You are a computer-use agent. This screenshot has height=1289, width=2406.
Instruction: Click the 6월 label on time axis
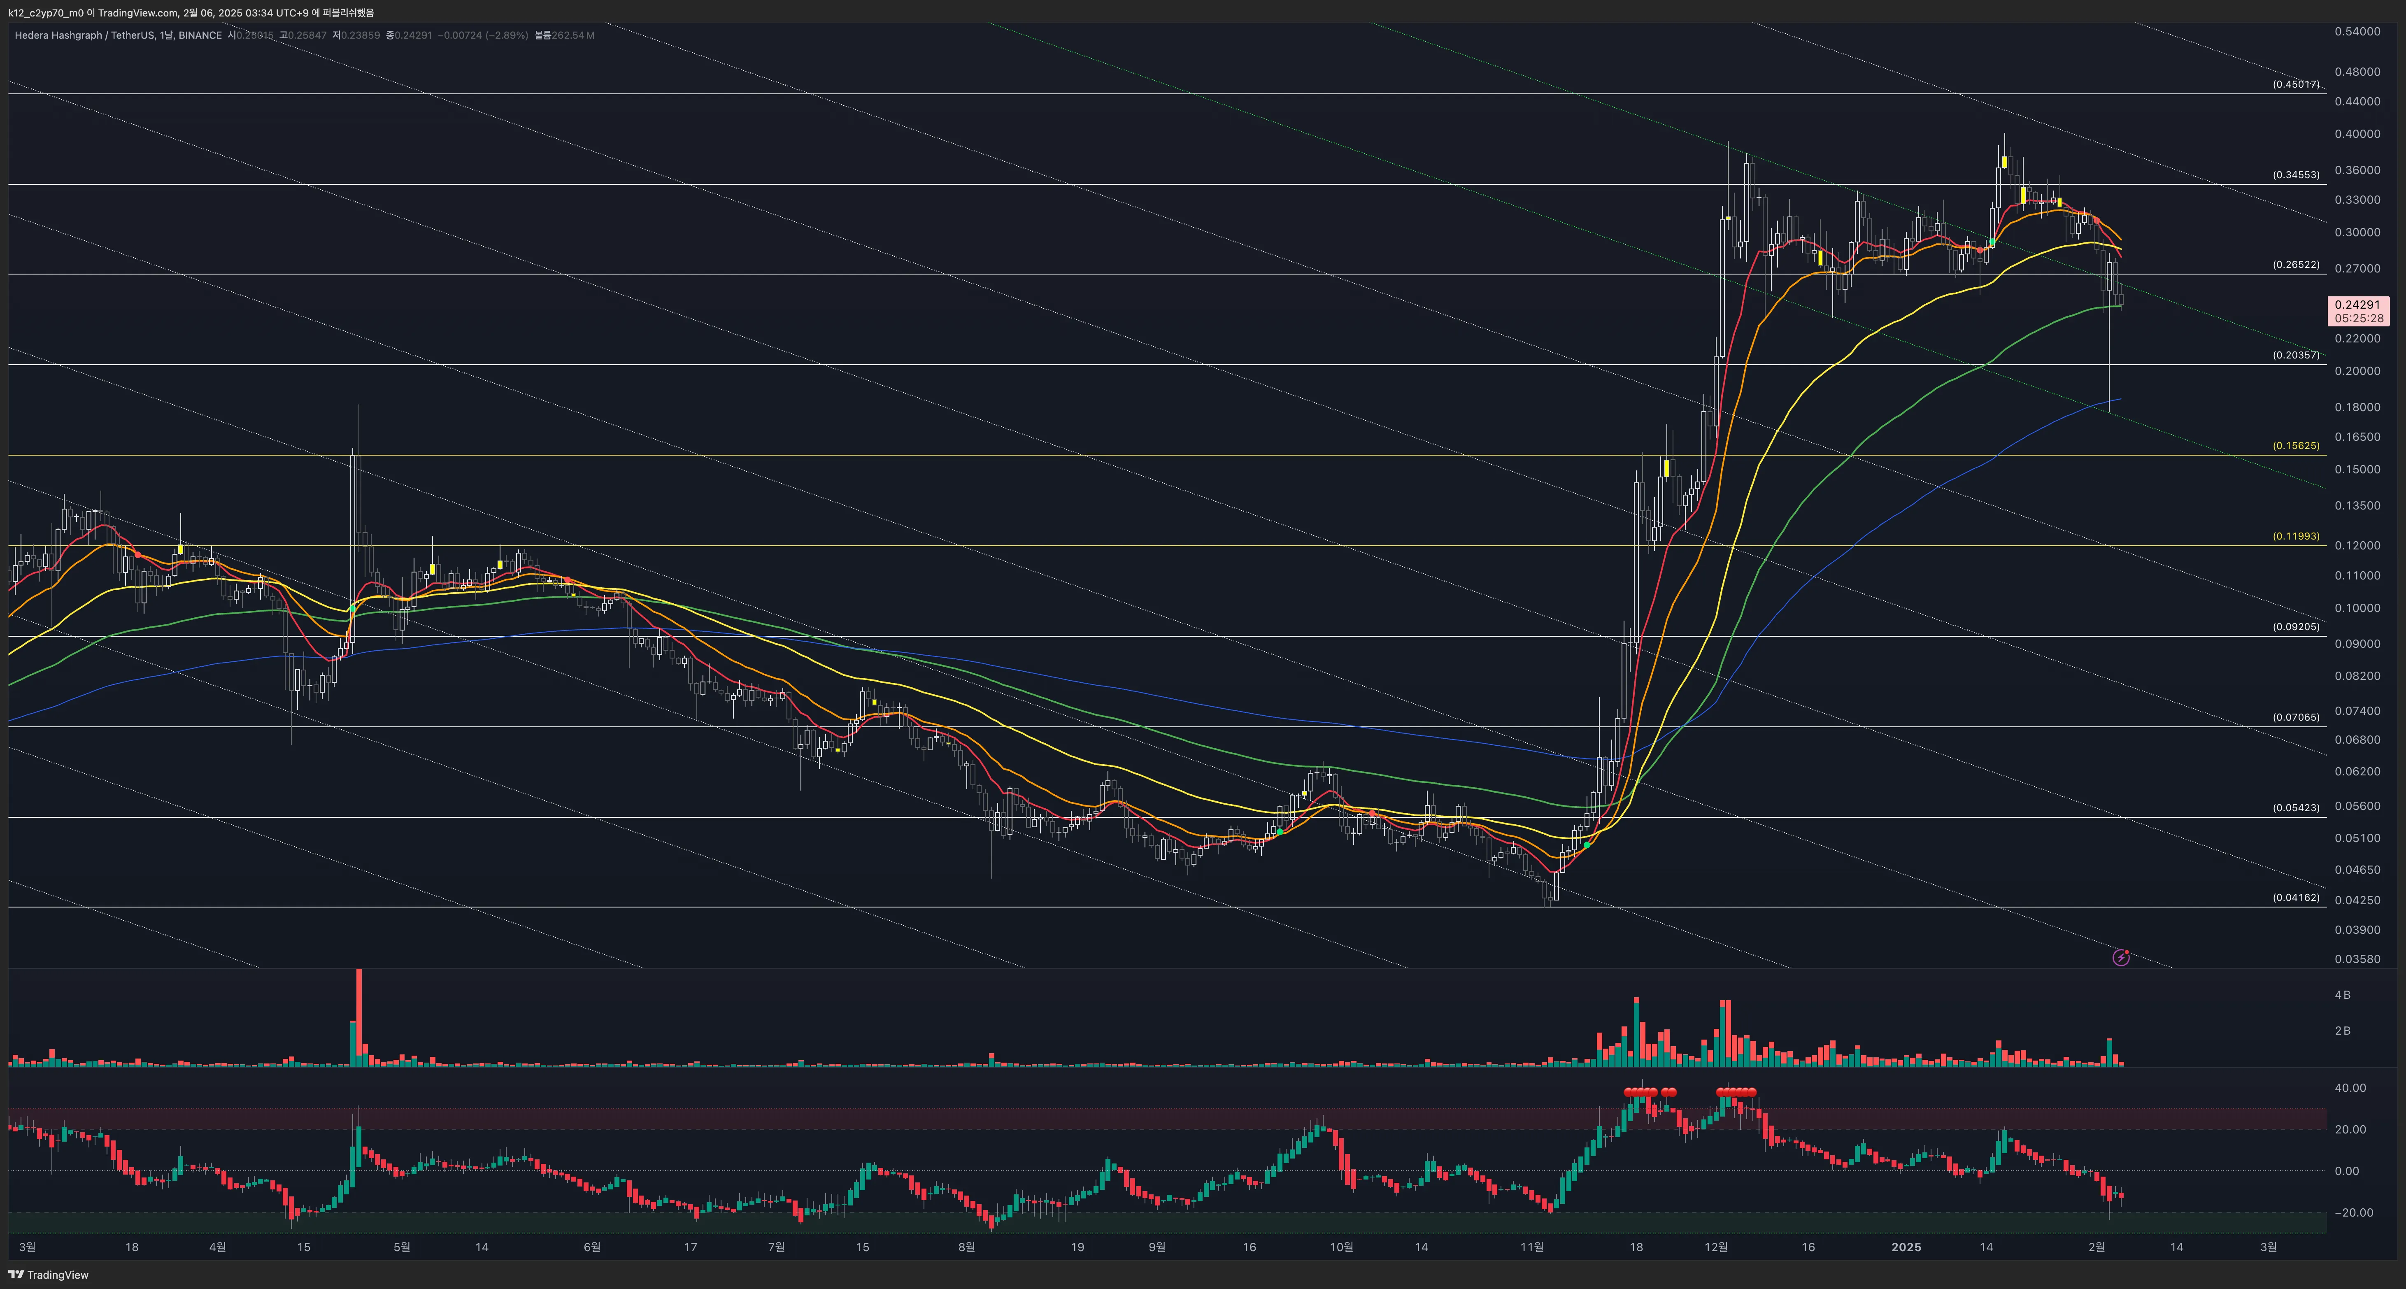tap(591, 1248)
